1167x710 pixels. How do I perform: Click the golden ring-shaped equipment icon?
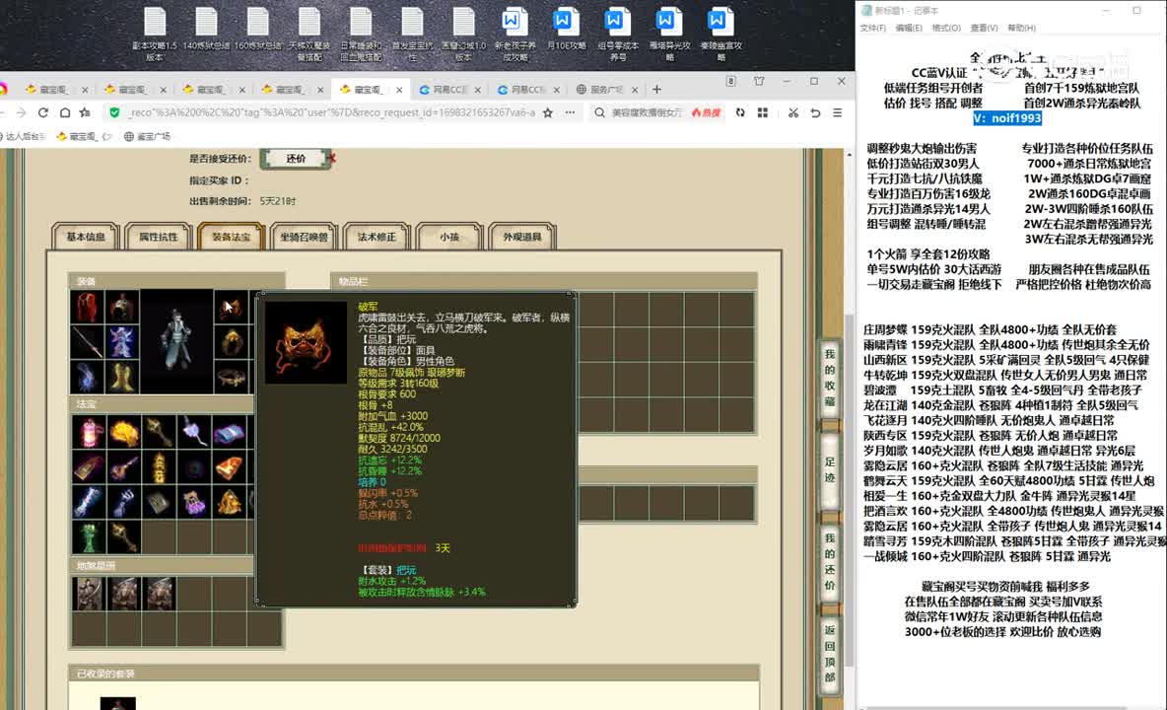[232, 341]
